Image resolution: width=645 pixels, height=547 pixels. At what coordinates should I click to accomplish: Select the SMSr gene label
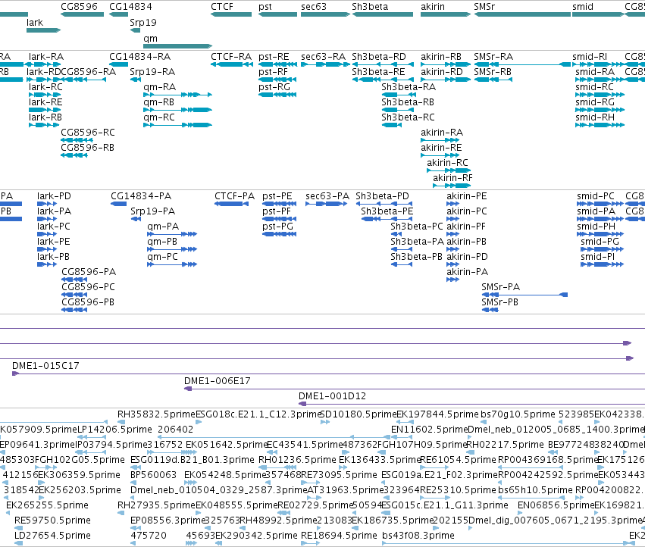tap(484, 7)
